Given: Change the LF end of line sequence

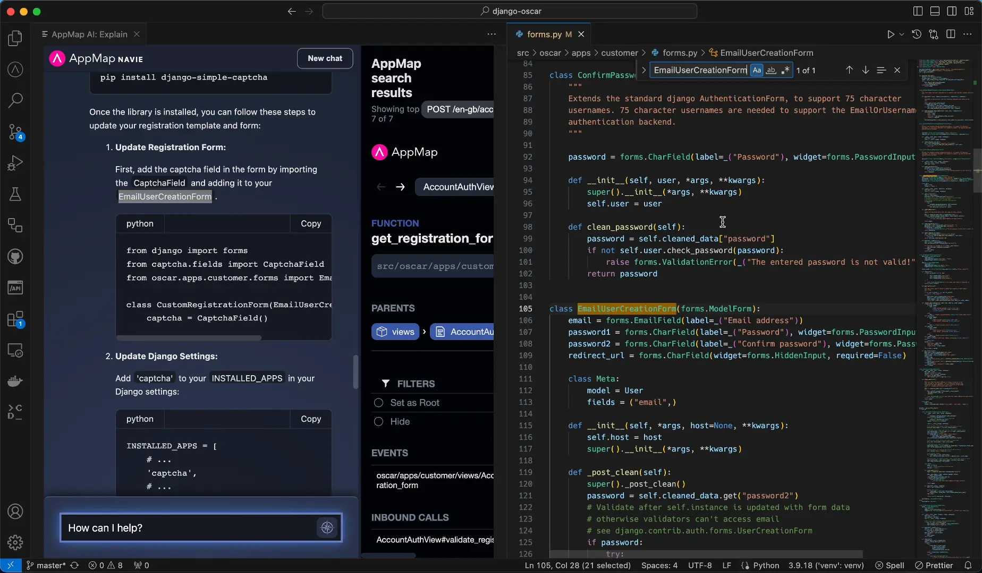Looking at the screenshot, I should pyautogui.click(x=726, y=566).
